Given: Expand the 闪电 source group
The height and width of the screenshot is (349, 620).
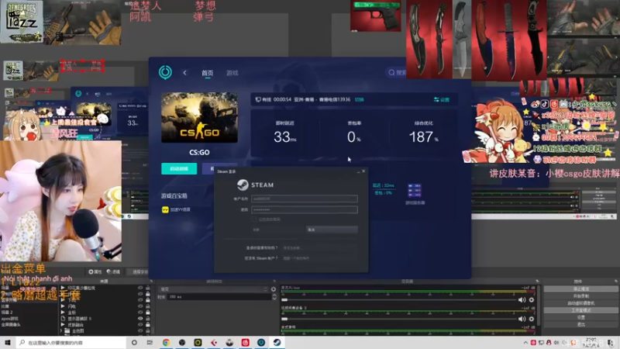Looking at the screenshot, I should coord(63,306).
